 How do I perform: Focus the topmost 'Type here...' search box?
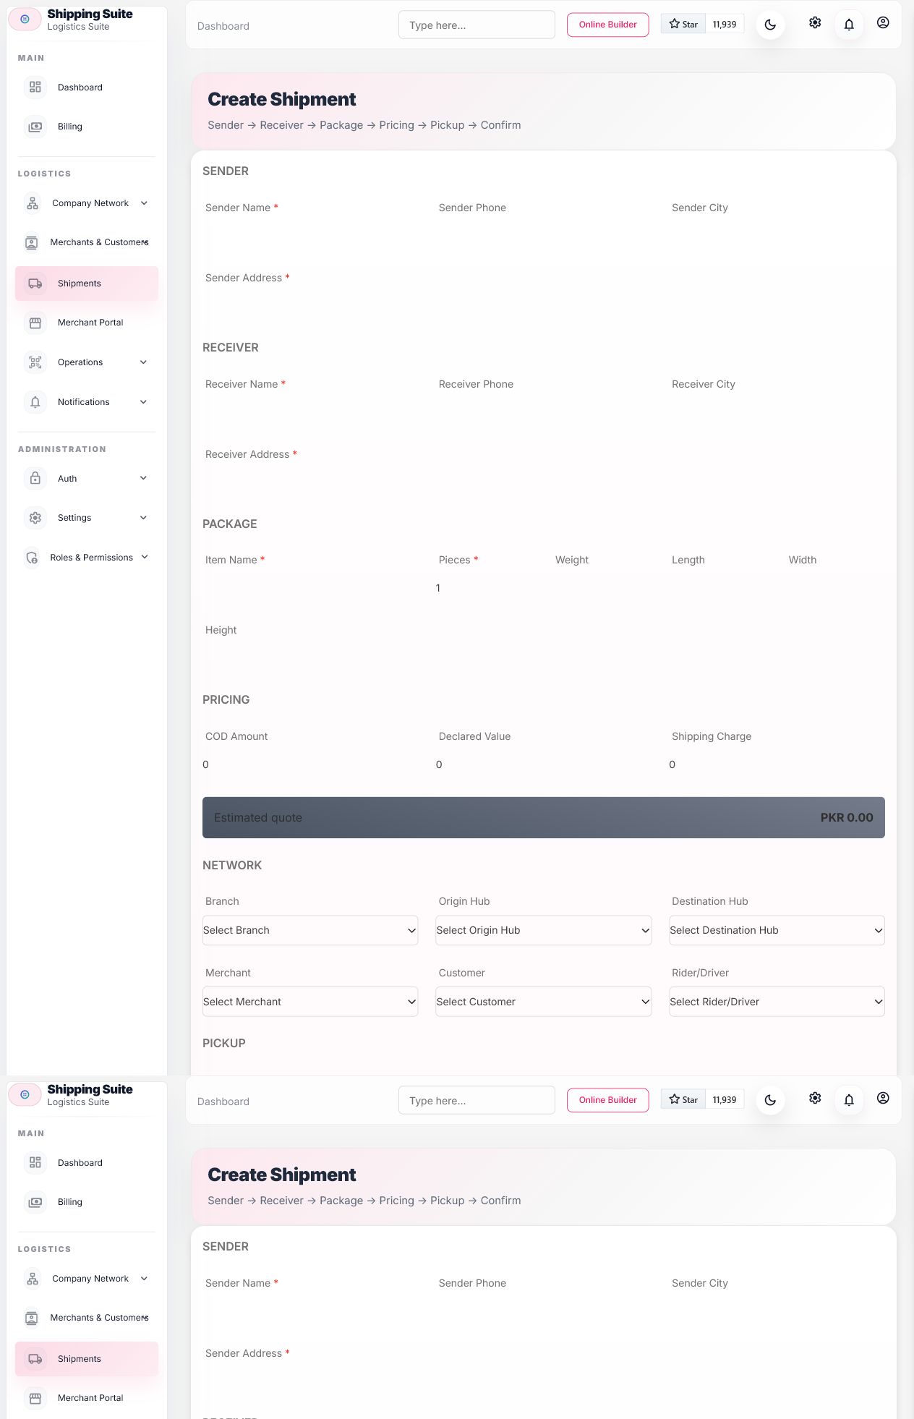pyautogui.click(x=477, y=25)
